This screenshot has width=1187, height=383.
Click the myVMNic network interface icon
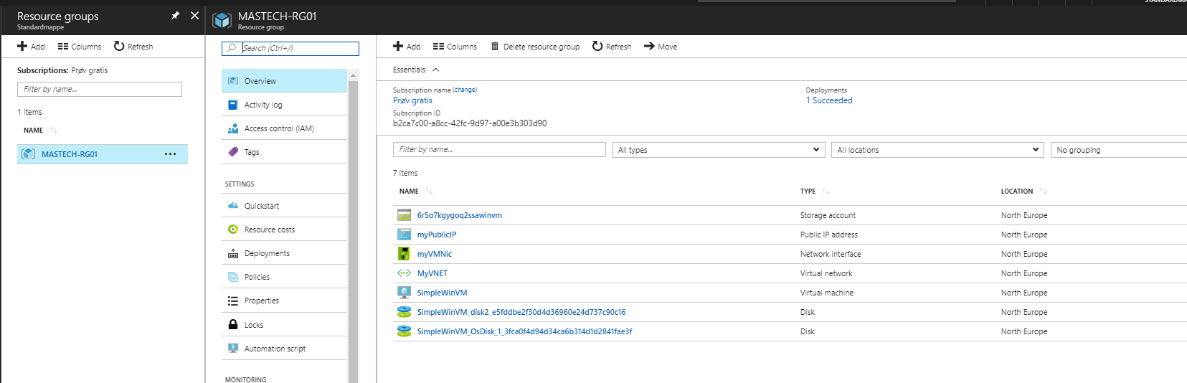(404, 254)
